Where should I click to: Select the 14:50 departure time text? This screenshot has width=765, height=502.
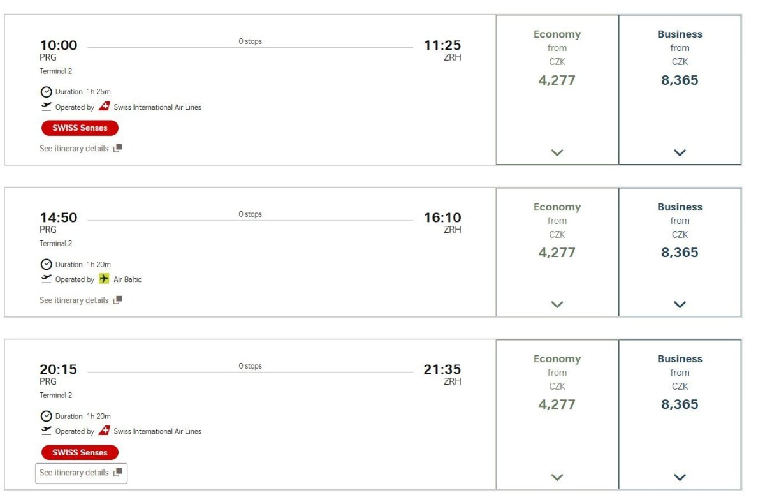[59, 218]
